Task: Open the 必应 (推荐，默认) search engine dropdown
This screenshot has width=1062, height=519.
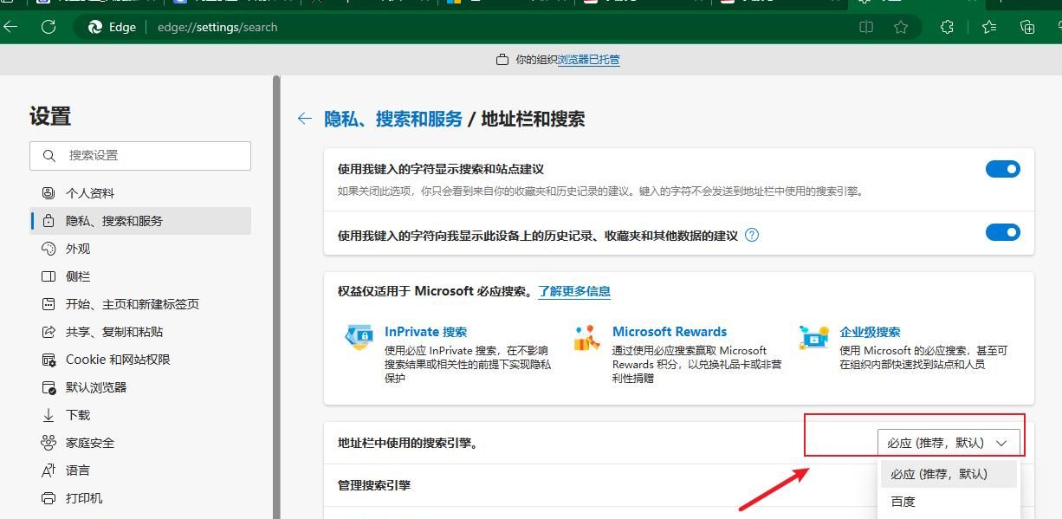Action: click(x=949, y=441)
